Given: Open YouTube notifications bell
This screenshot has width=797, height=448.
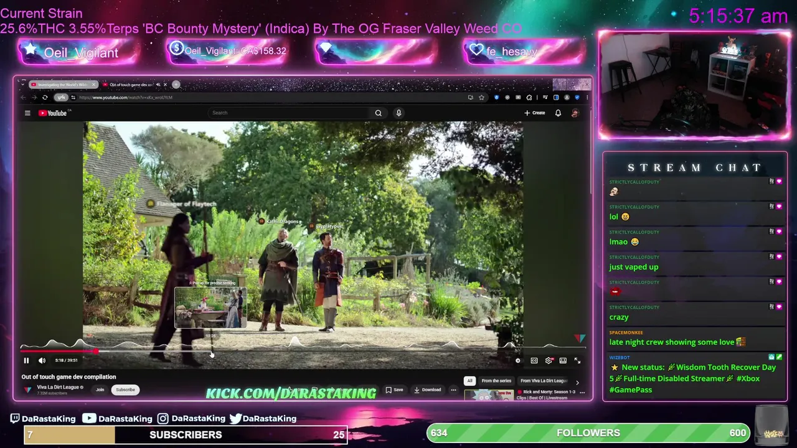Looking at the screenshot, I should [x=558, y=113].
